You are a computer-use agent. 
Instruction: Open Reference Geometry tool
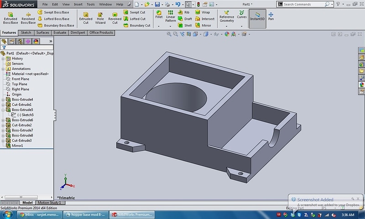(x=226, y=16)
